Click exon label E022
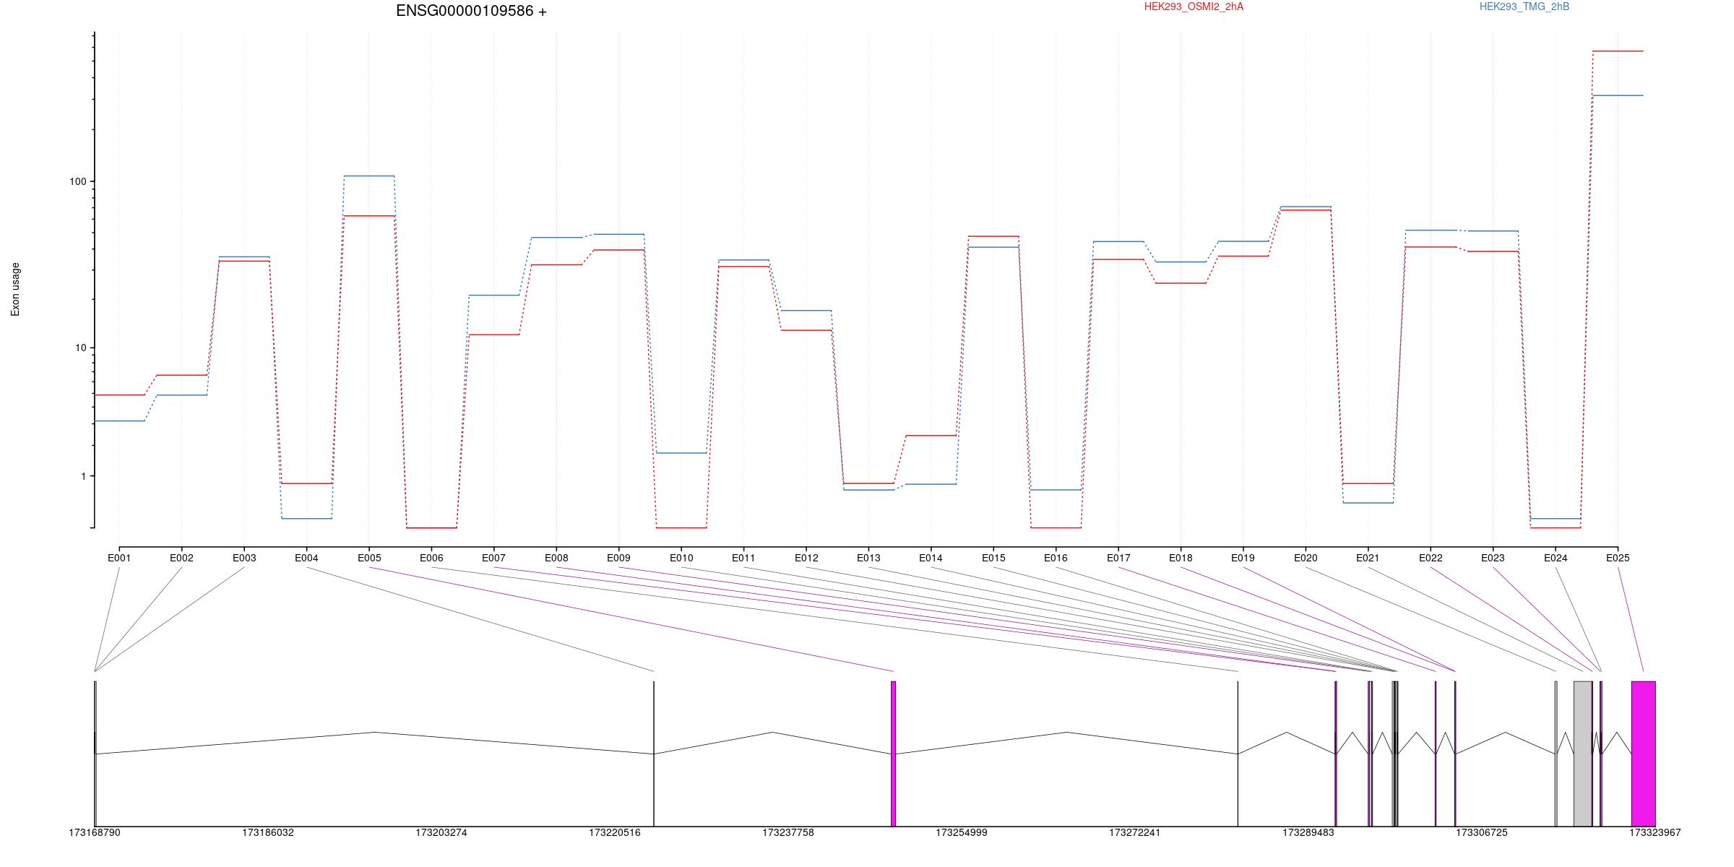Screen dimensions: 1734x867 1431,558
